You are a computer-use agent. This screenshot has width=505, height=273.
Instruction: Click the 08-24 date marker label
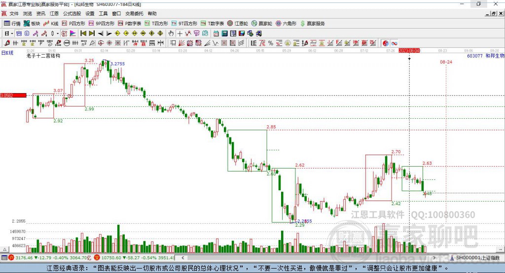coord(446,62)
